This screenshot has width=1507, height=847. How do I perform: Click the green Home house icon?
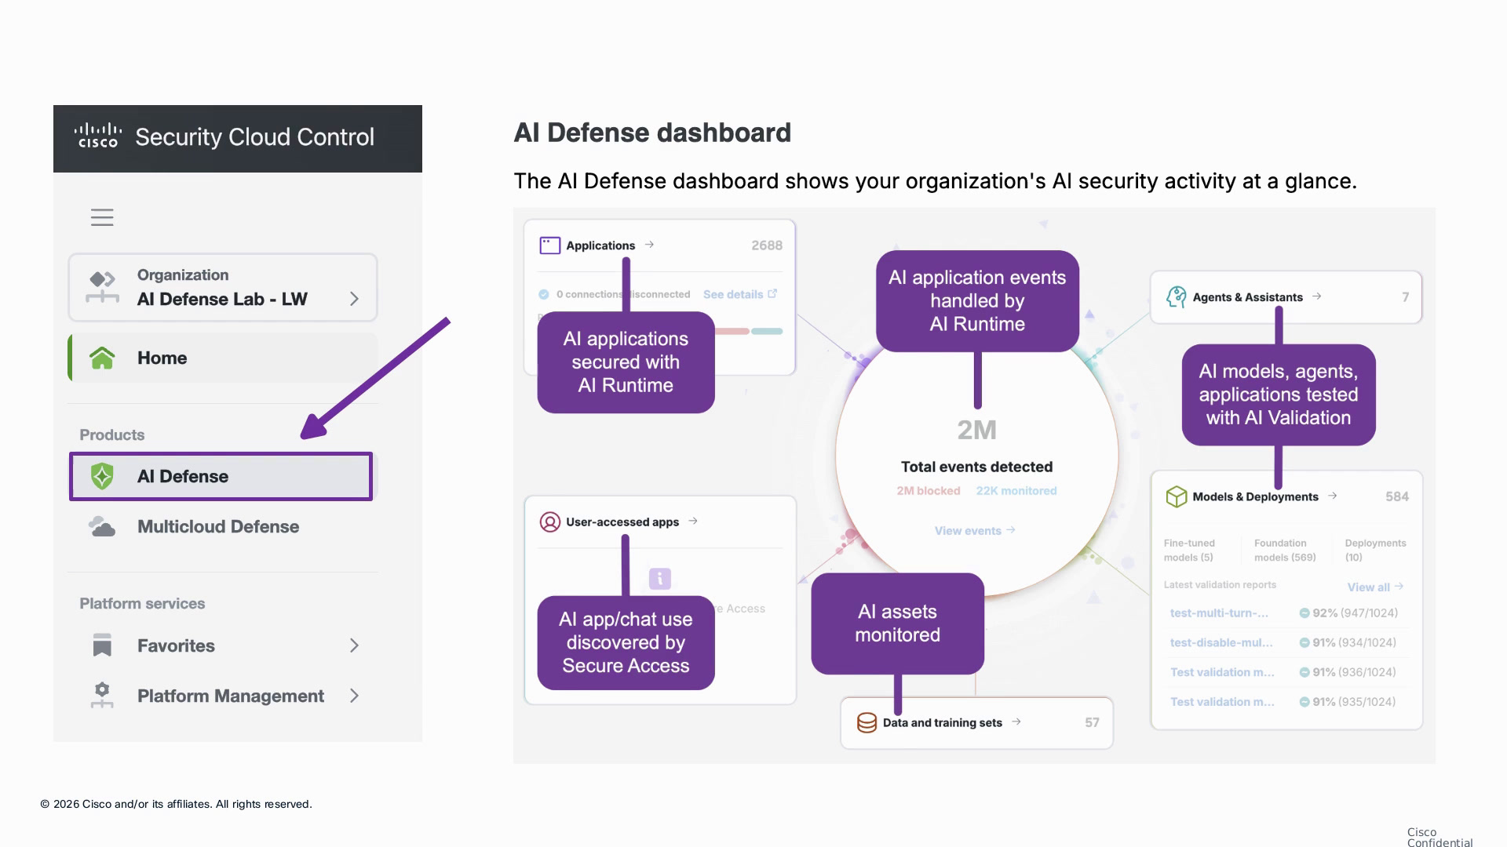(102, 358)
